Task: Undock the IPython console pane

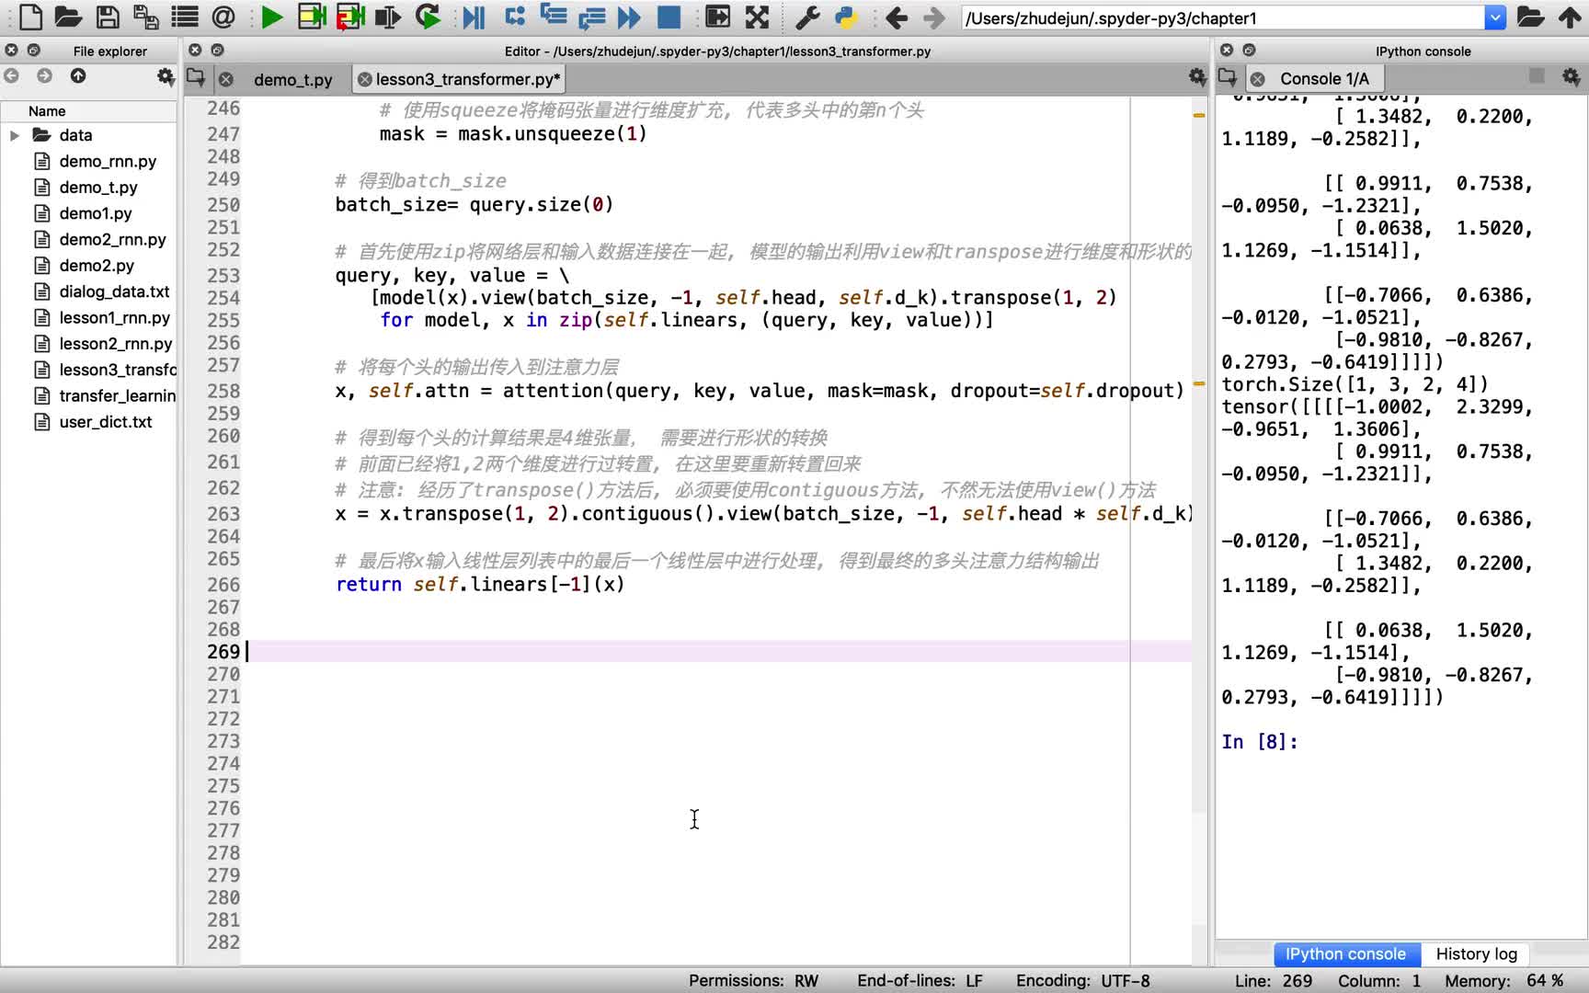Action: (x=1249, y=50)
